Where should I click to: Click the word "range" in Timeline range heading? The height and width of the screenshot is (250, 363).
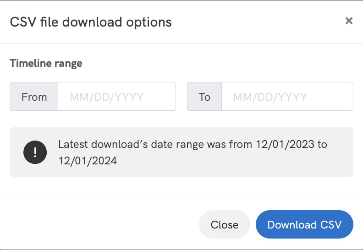[69, 63]
